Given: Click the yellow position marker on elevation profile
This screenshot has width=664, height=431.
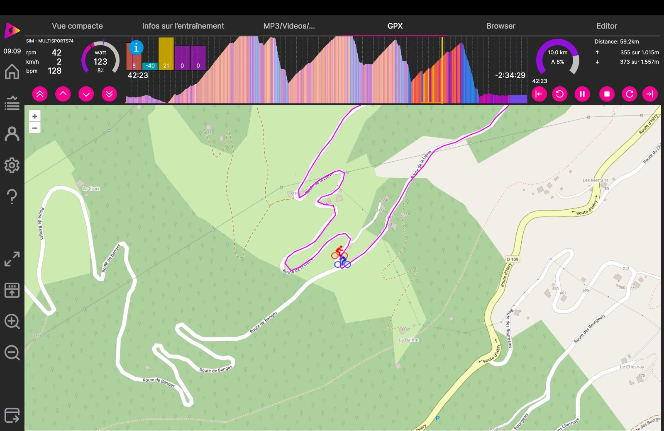Looking at the screenshot, I should pyautogui.click(x=442, y=70).
